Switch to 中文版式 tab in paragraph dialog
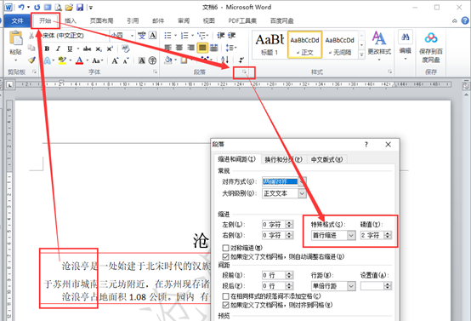Screen dimensions: 471x321 (326, 159)
